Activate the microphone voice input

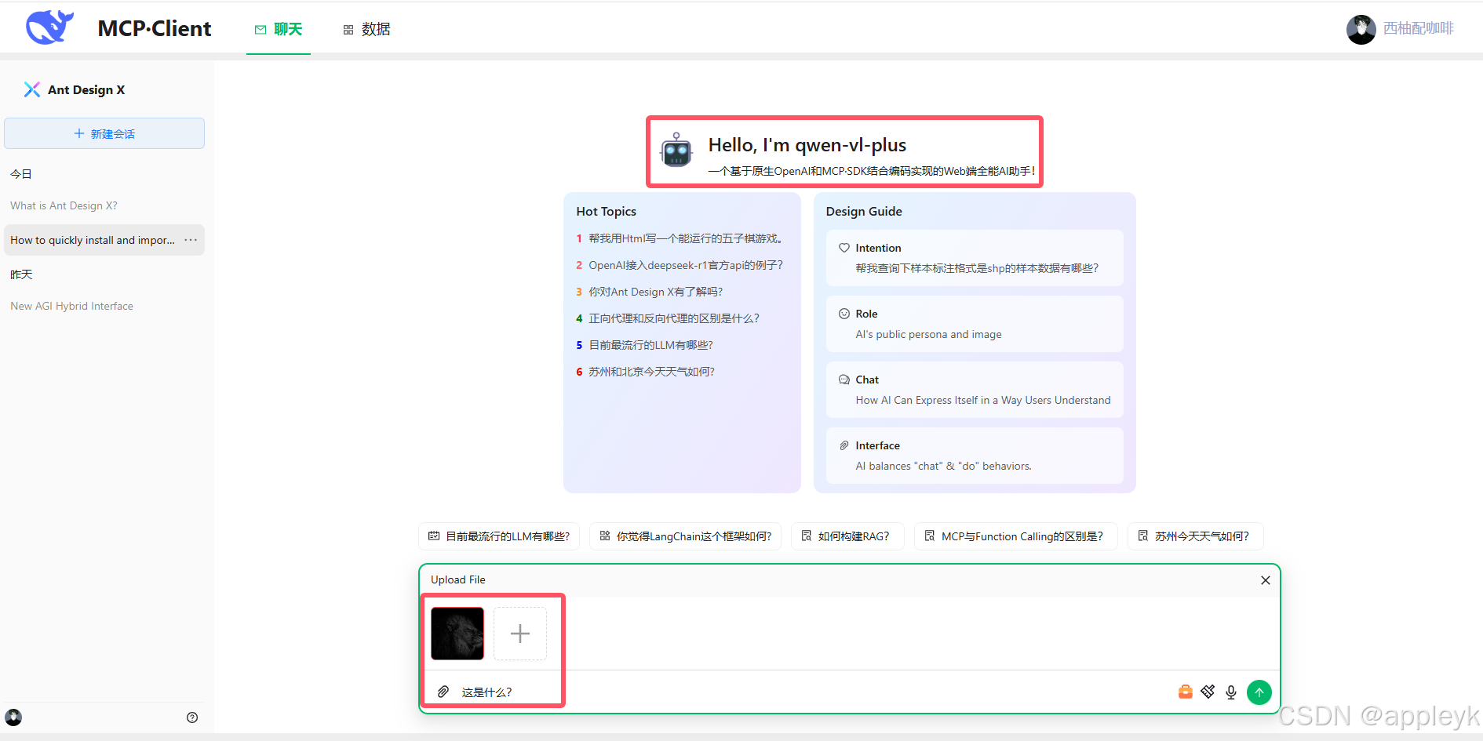pos(1231,692)
